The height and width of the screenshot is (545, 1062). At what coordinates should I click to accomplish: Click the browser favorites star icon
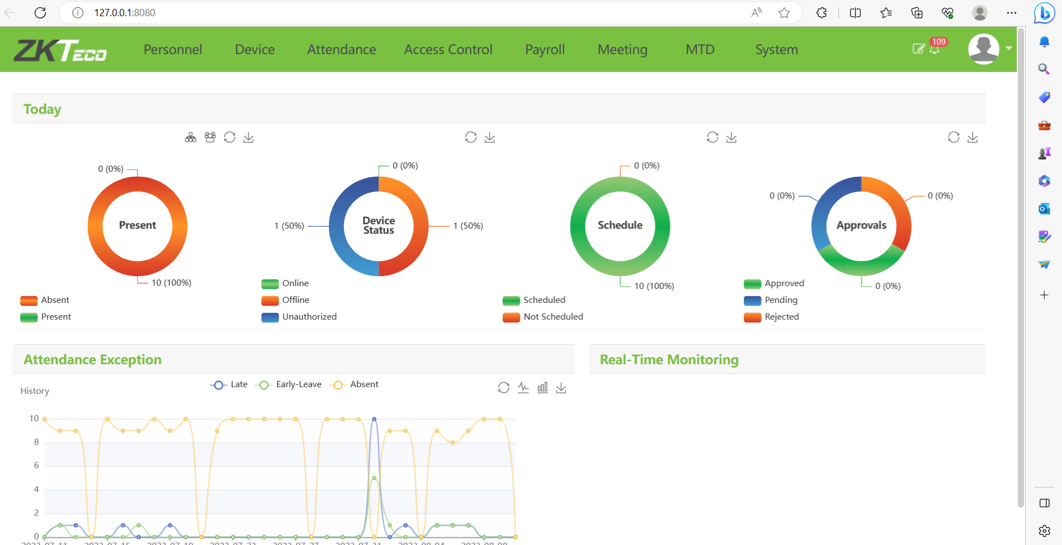click(x=784, y=13)
